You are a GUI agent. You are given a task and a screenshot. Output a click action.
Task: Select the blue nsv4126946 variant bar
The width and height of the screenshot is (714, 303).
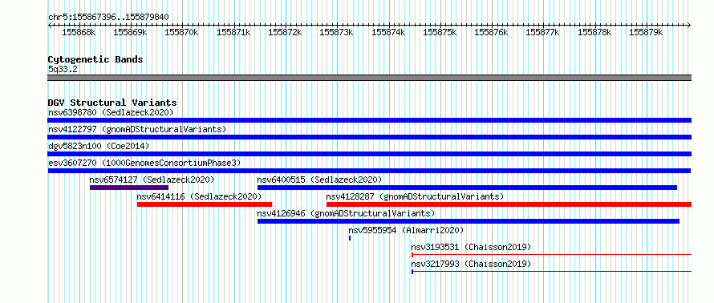tap(469, 221)
